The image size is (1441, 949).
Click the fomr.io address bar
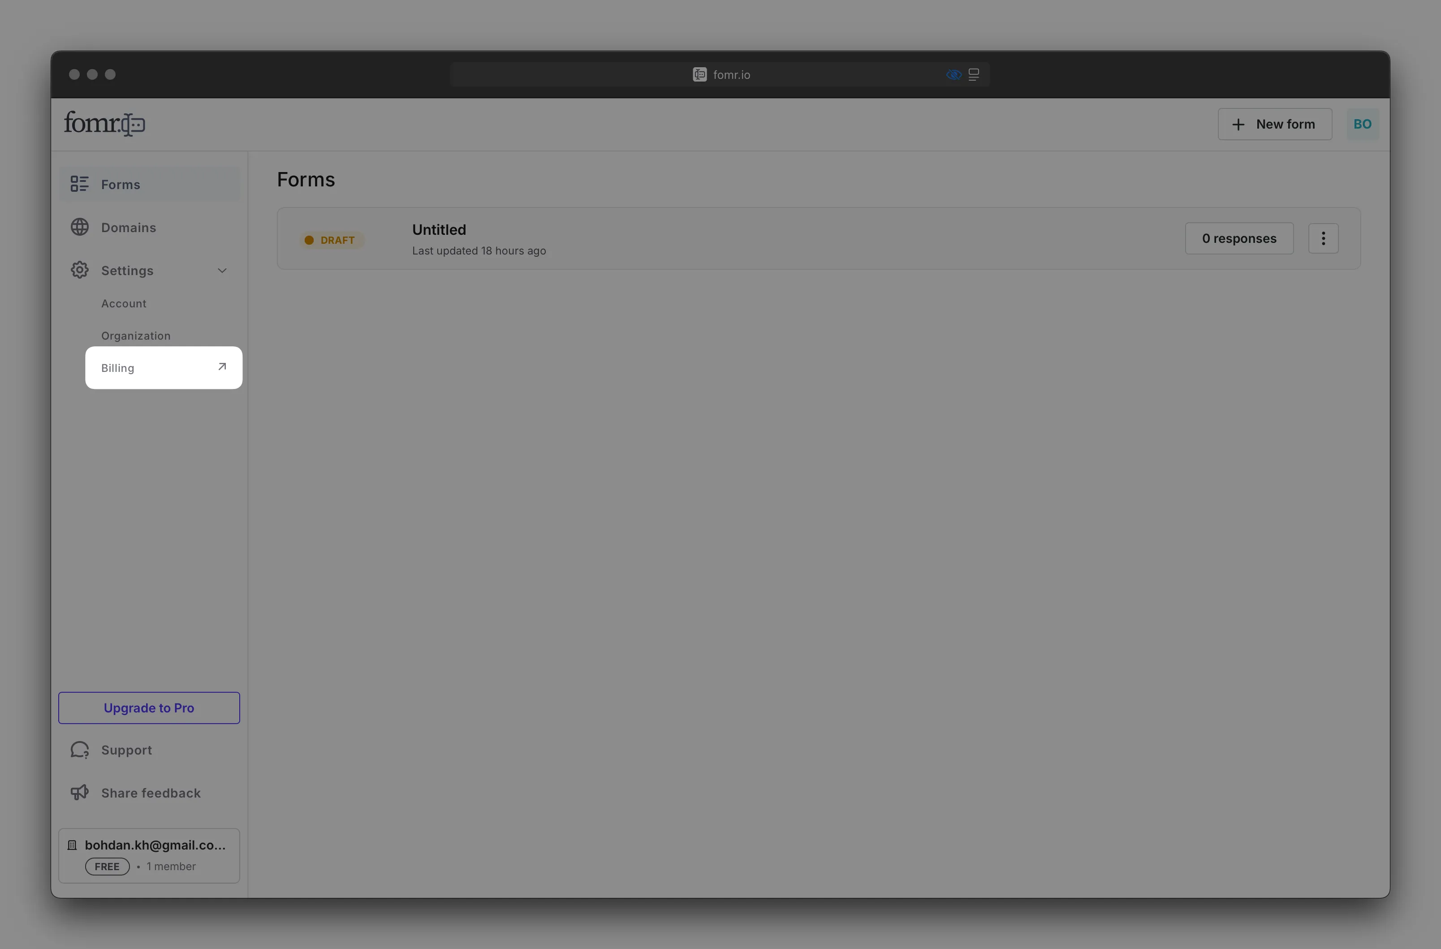[x=720, y=74]
